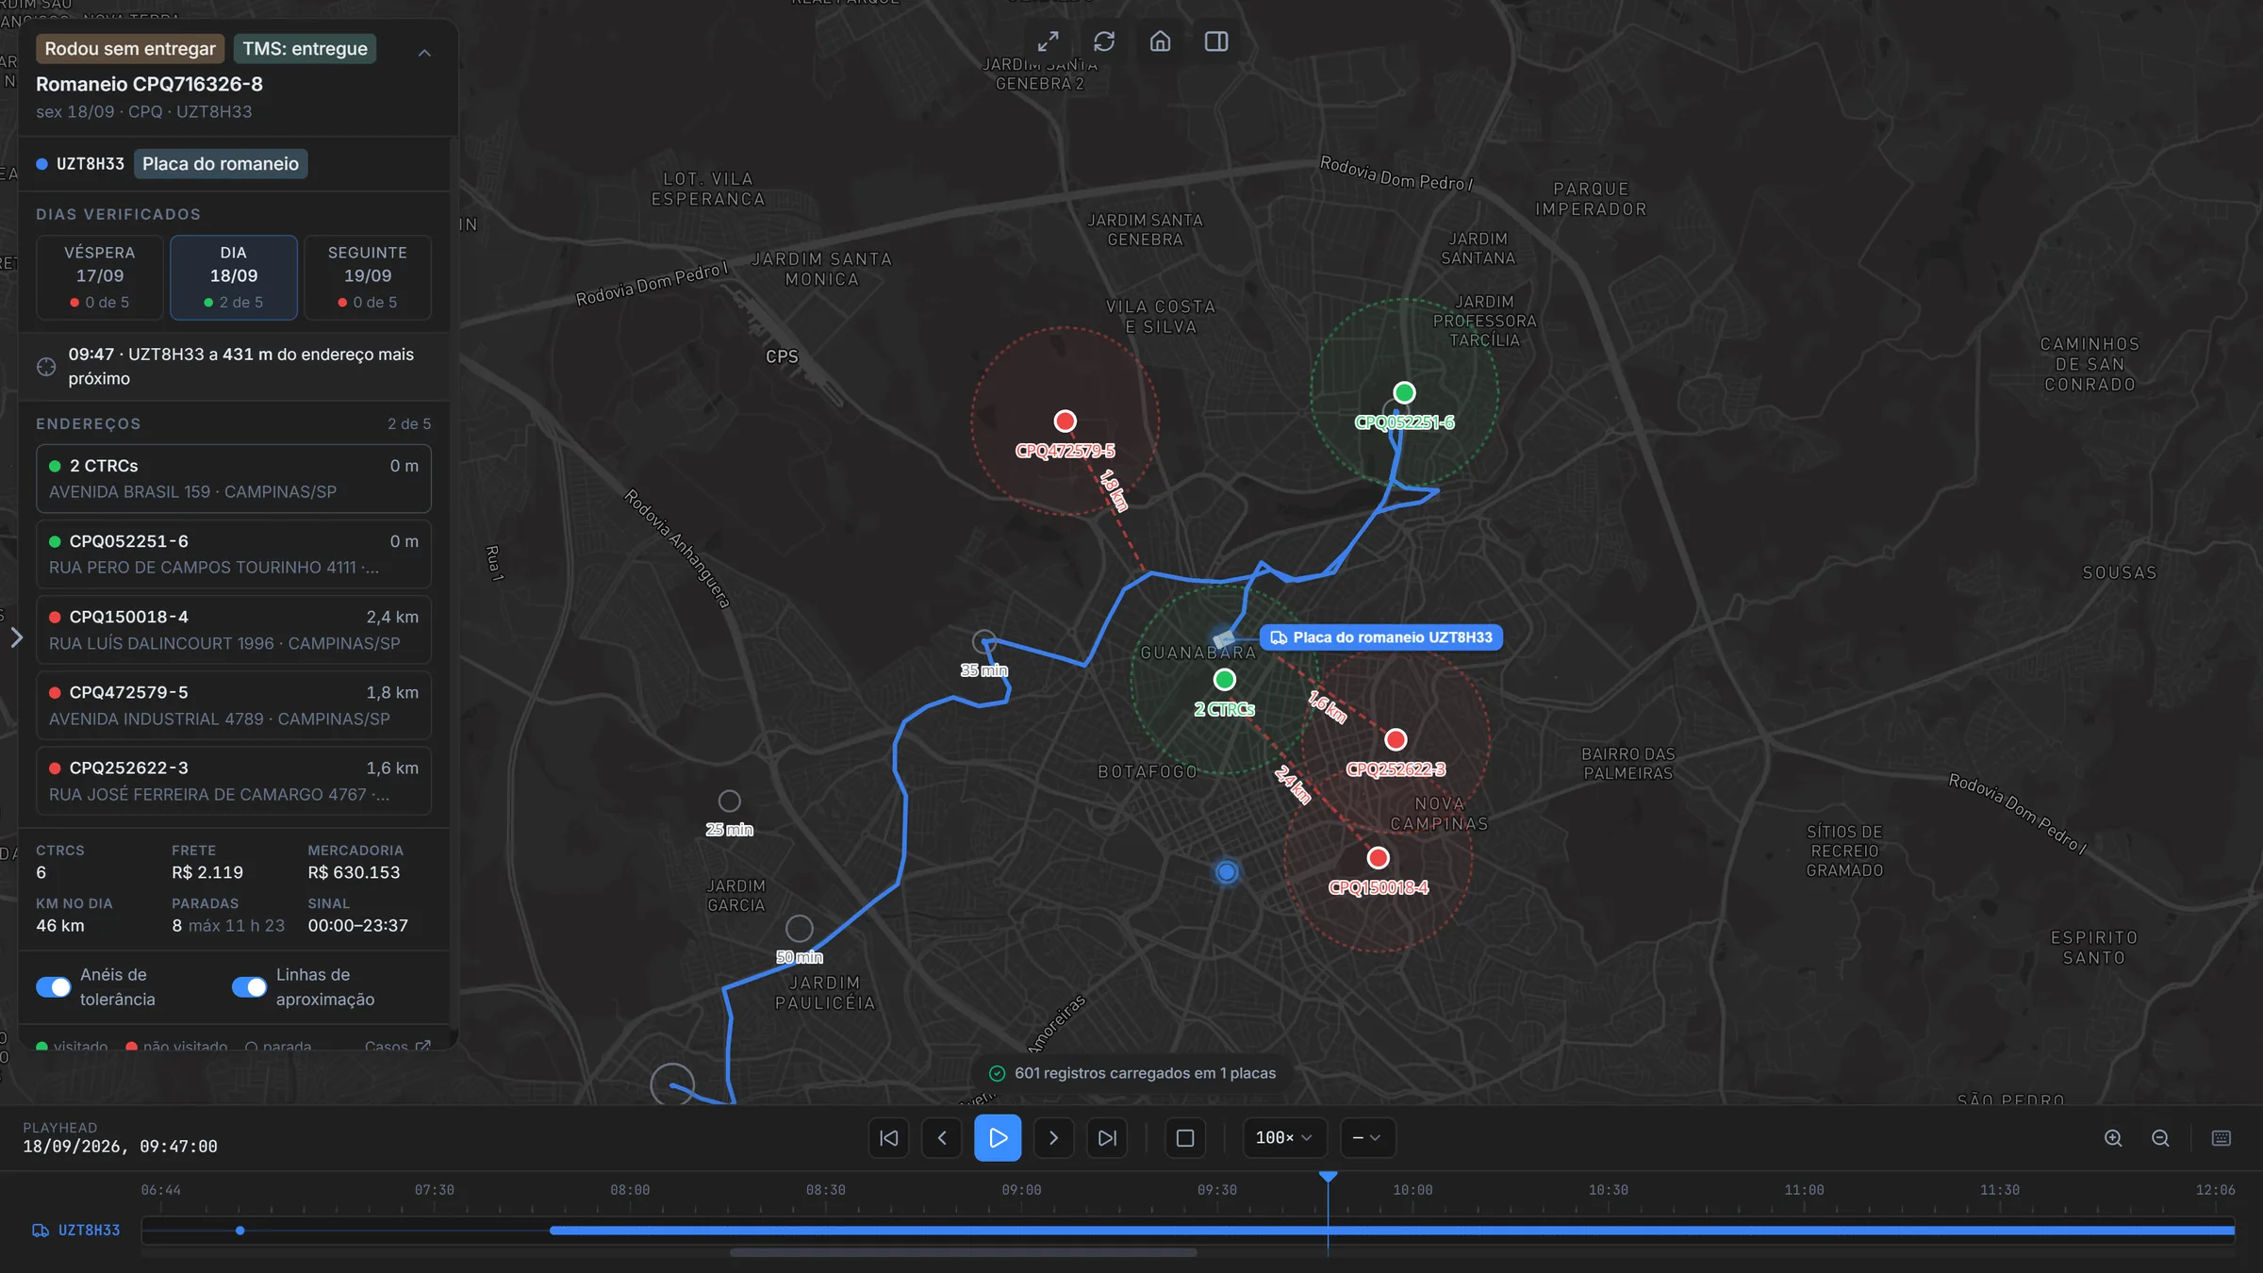Image resolution: width=2263 pixels, height=1273 pixels.
Task: Click the 601 registros carregados status message
Action: 1132,1073
